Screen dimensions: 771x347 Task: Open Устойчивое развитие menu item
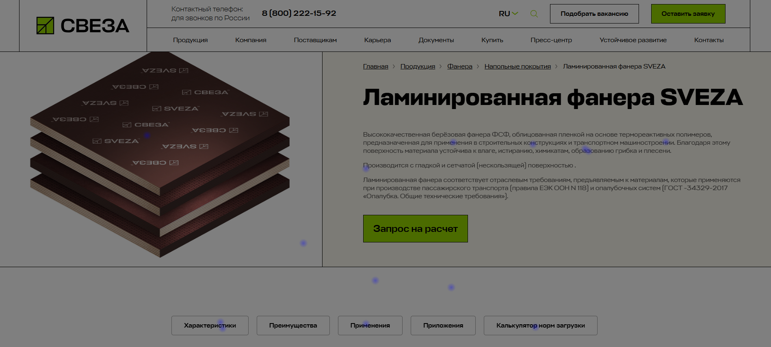point(633,40)
